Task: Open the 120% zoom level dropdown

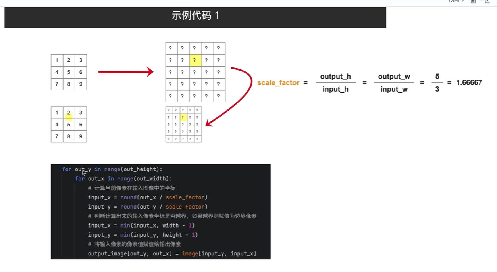Action: [x=456, y=1]
